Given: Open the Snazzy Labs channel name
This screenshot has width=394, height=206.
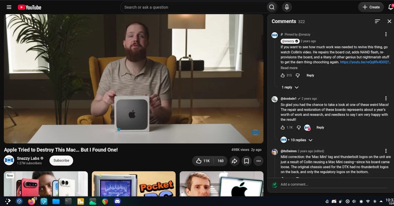Looking at the screenshot, I should pos(28,158).
